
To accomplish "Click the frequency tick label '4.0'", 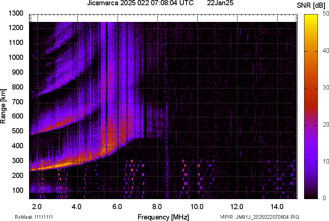I will coord(76,207).
